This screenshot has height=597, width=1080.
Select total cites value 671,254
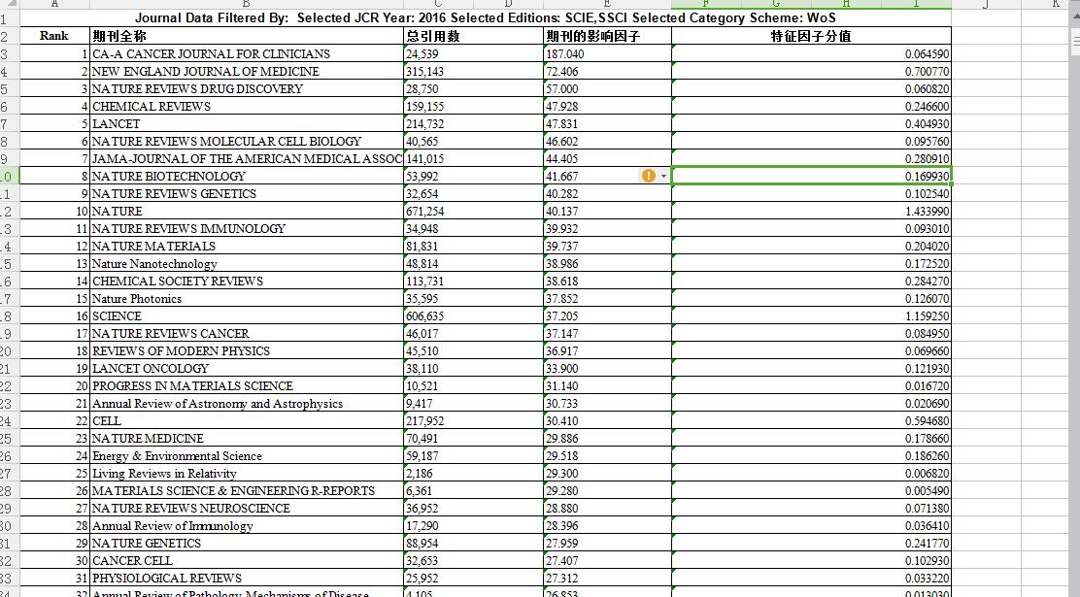pyautogui.click(x=473, y=212)
